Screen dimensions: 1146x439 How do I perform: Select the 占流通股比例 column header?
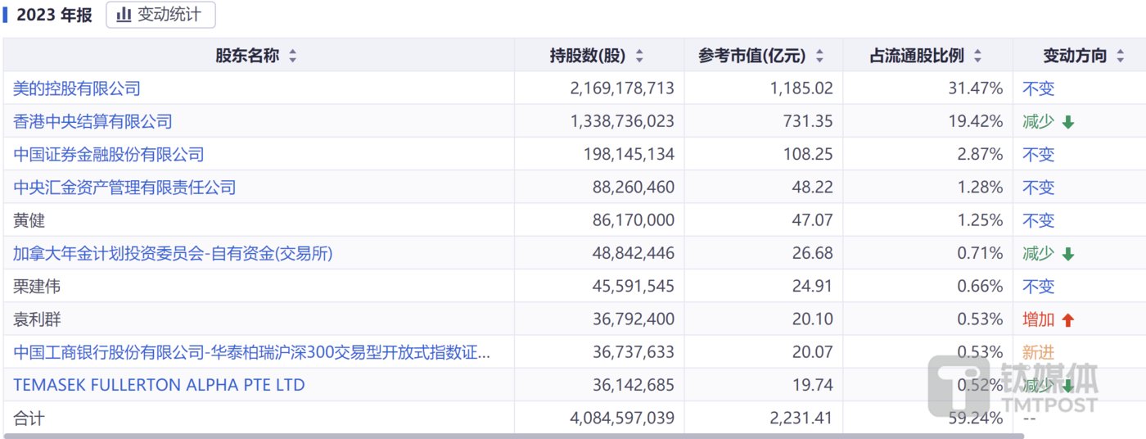pyautogui.click(x=928, y=56)
